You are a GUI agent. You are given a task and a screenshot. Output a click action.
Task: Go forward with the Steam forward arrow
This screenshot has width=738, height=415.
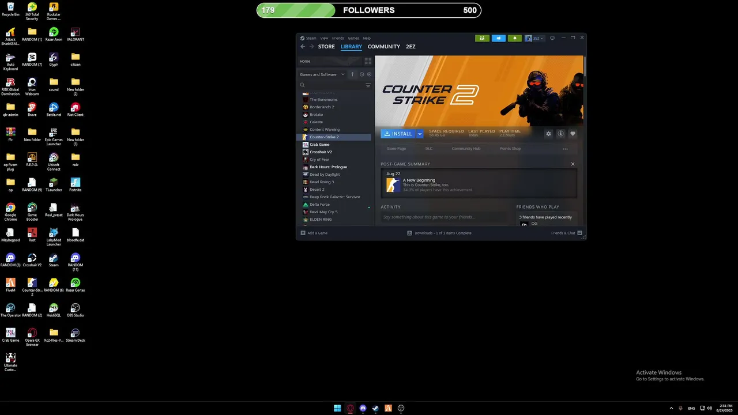(x=312, y=47)
